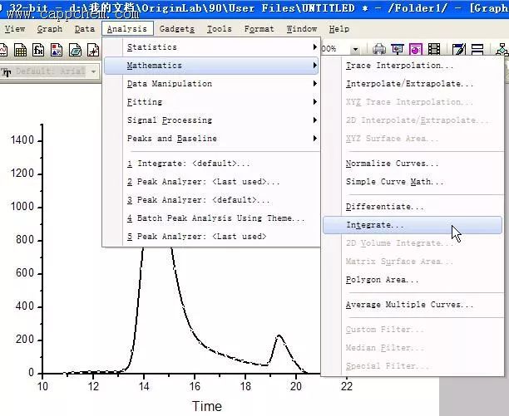Select recent item 1 Integrate: <default>
This screenshot has height=416, width=509.
211,164
